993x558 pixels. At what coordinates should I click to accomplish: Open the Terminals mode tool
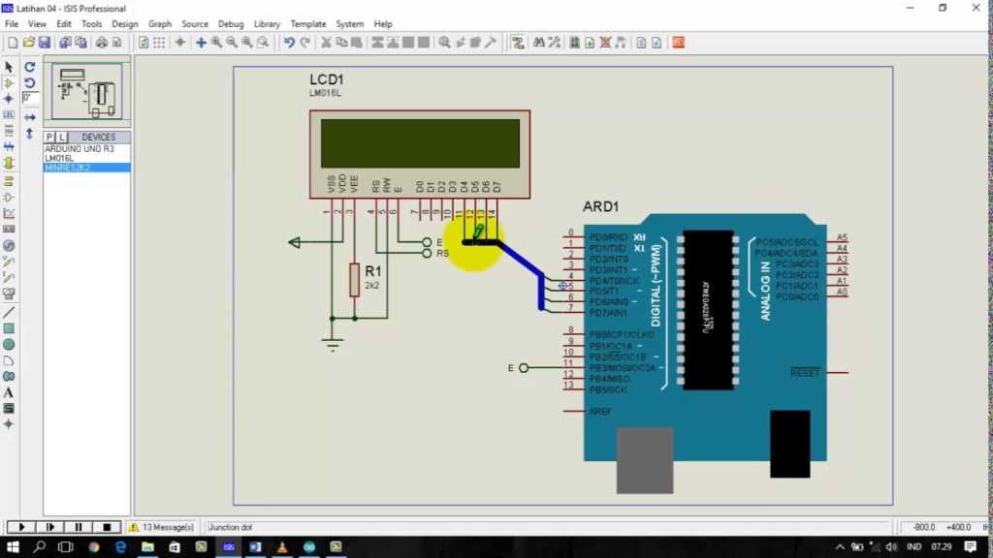click(9, 181)
